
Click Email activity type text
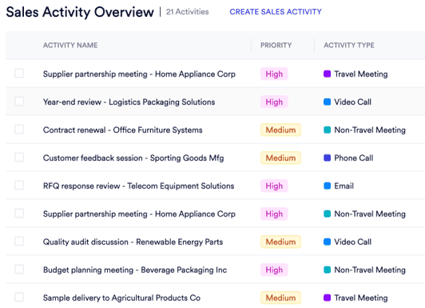(344, 186)
